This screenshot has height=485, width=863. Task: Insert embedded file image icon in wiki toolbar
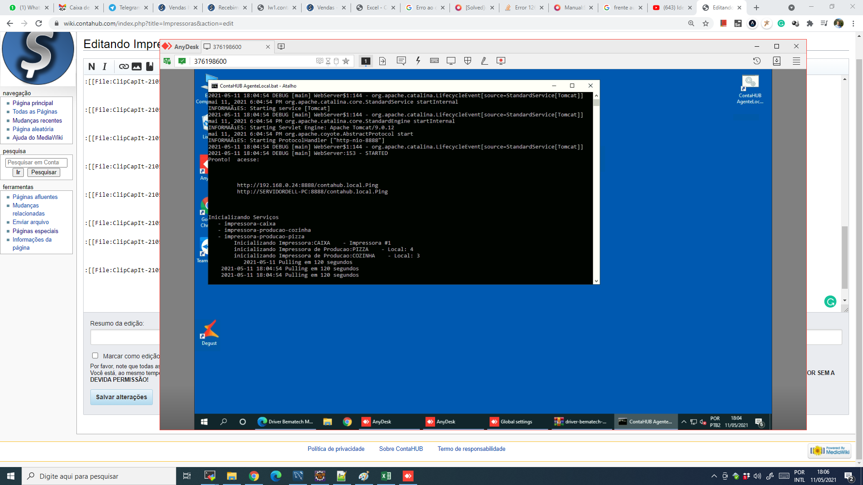tap(137, 66)
